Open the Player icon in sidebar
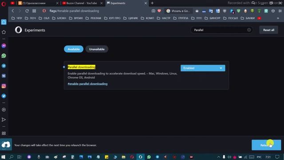Screen dimensions: 284x160 point(4,110)
